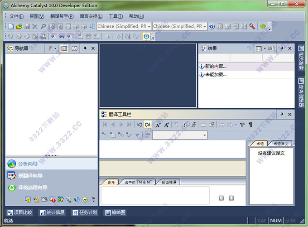Viewport: 308px width, 227px height.
Task: Expand the main toolbar overflow options arrow
Action: click(x=269, y=29)
